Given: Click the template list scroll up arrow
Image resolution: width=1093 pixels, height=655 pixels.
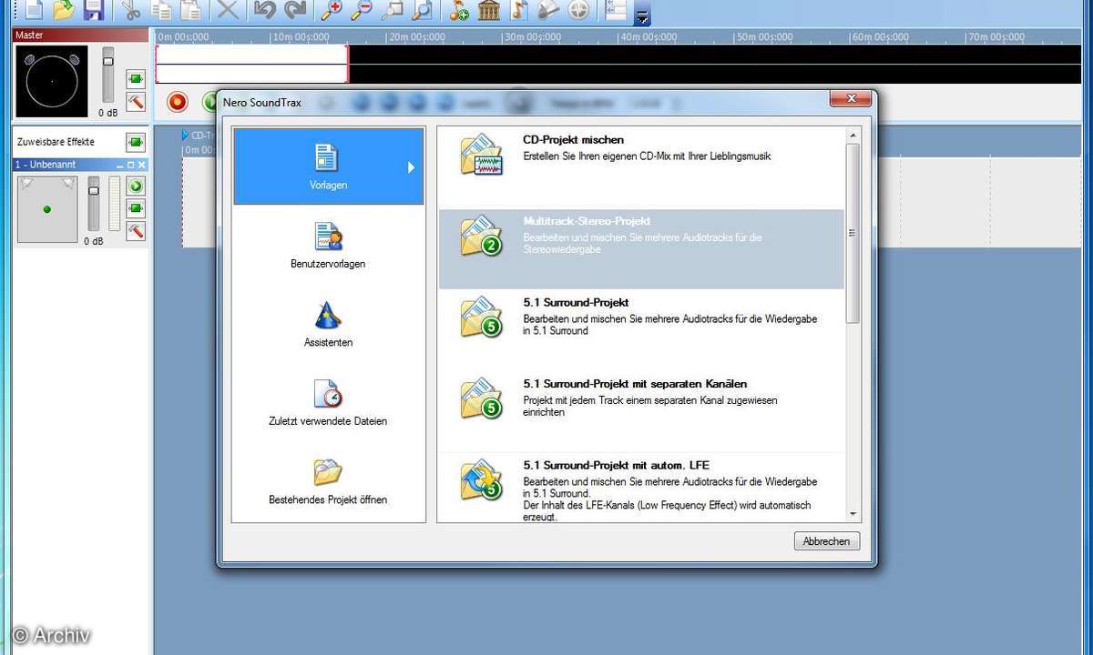Looking at the screenshot, I should [x=853, y=136].
